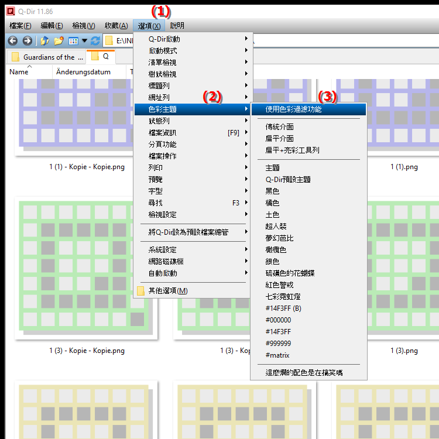Expand the 狀態列 submenu
The image size is (439, 439).
193,121
